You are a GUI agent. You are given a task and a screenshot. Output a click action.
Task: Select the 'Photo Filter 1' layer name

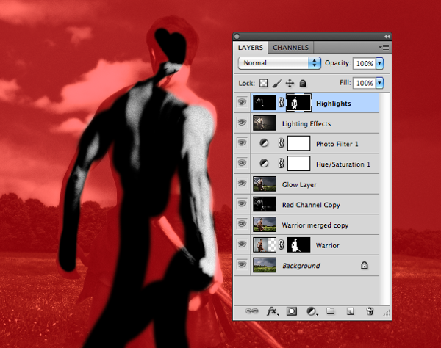point(337,144)
